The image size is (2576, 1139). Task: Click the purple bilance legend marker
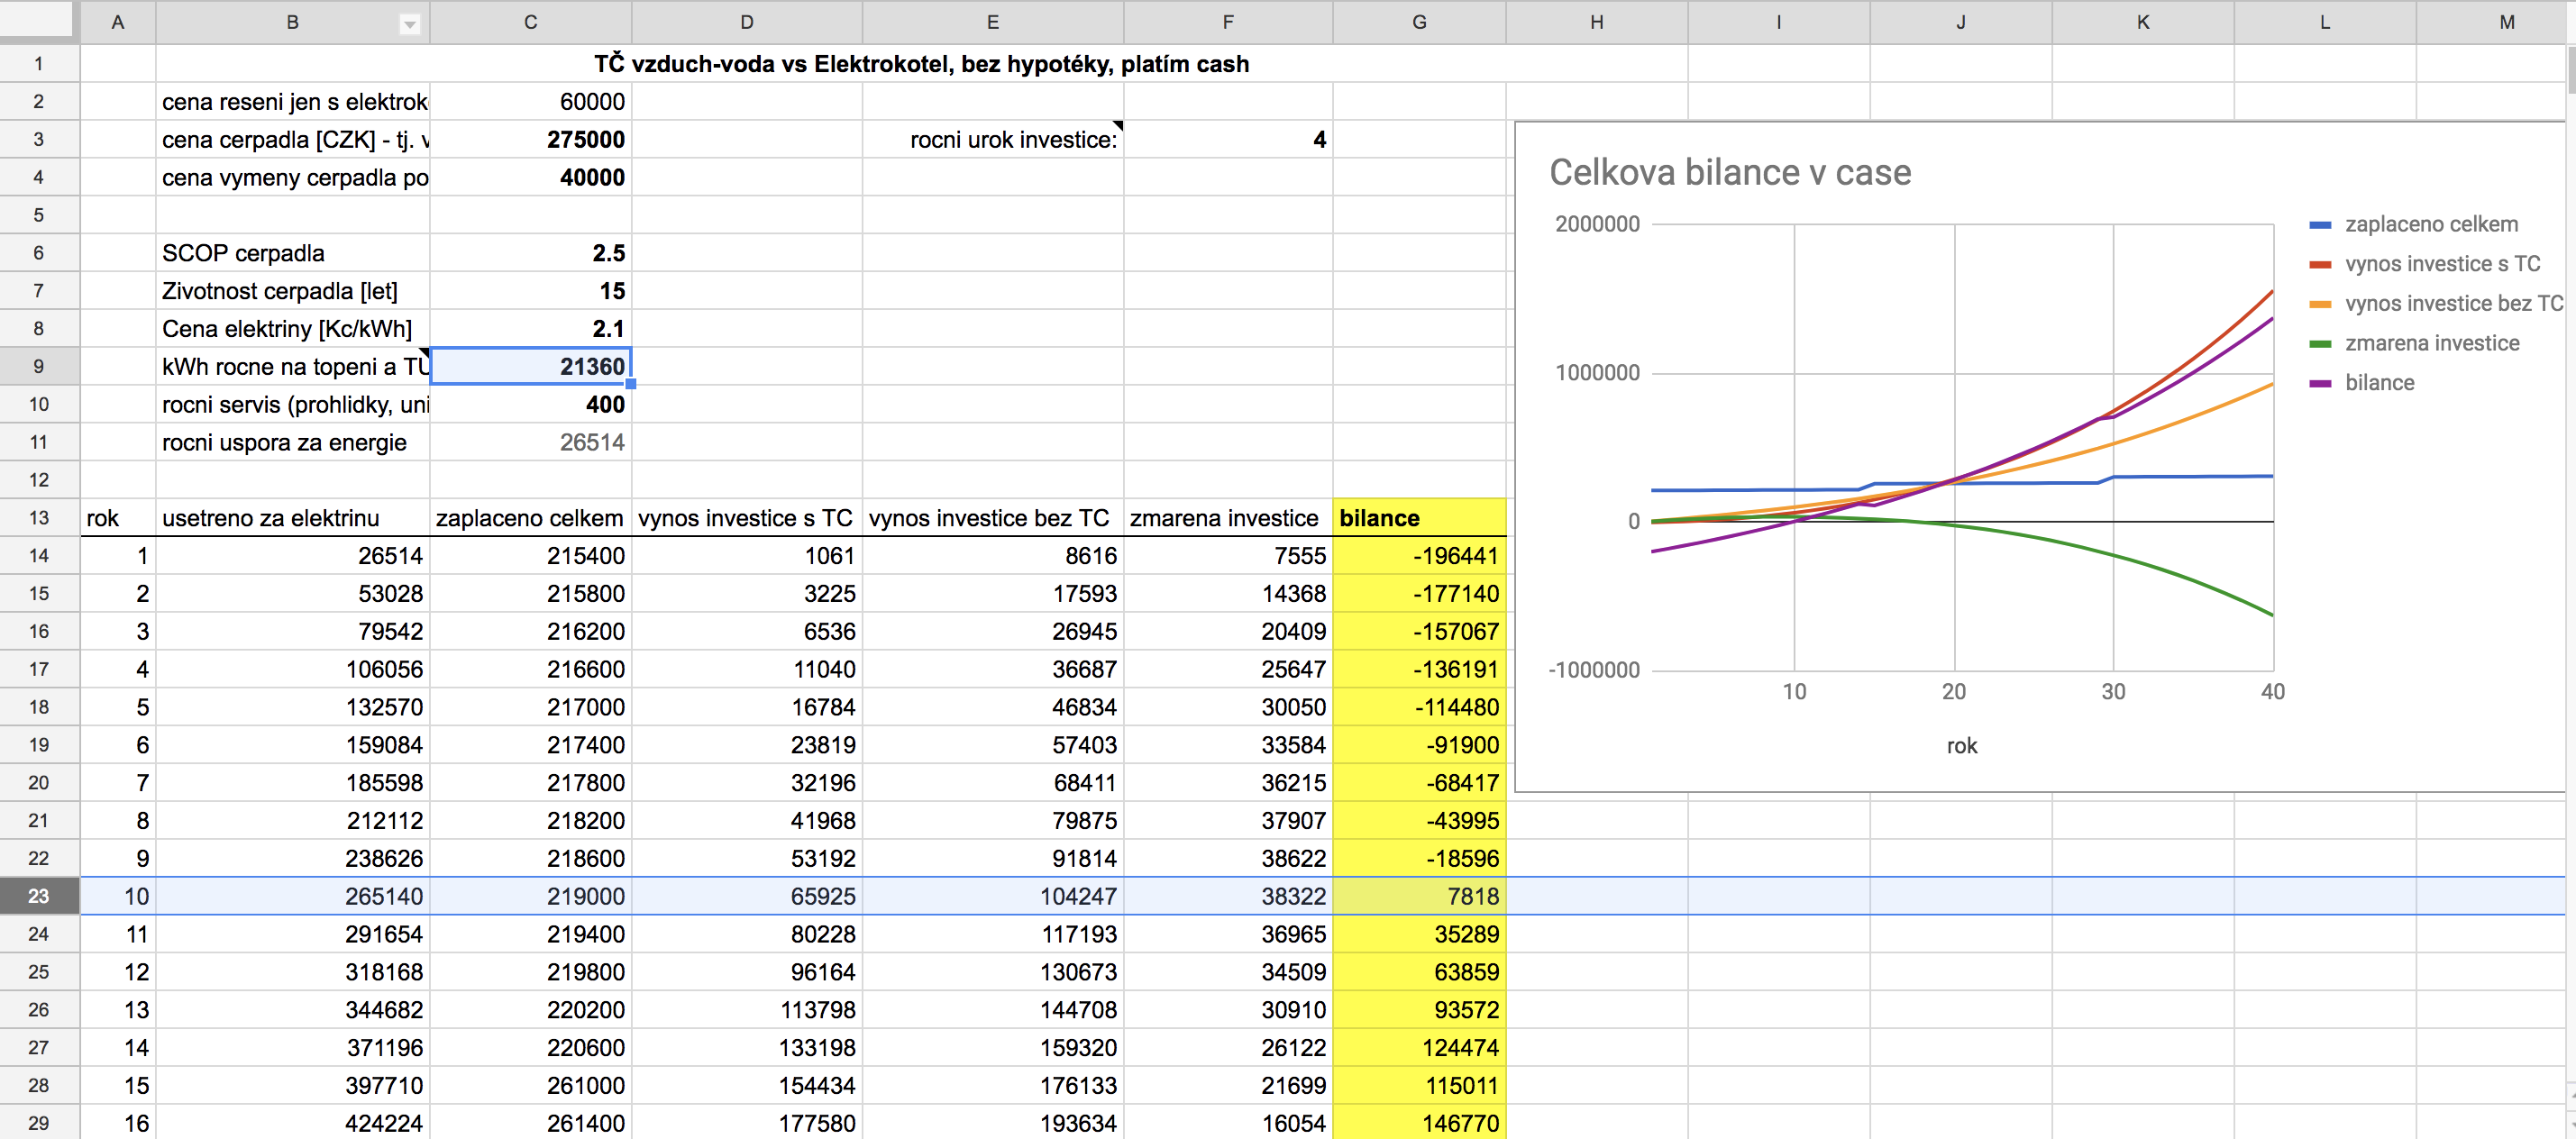2320,384
